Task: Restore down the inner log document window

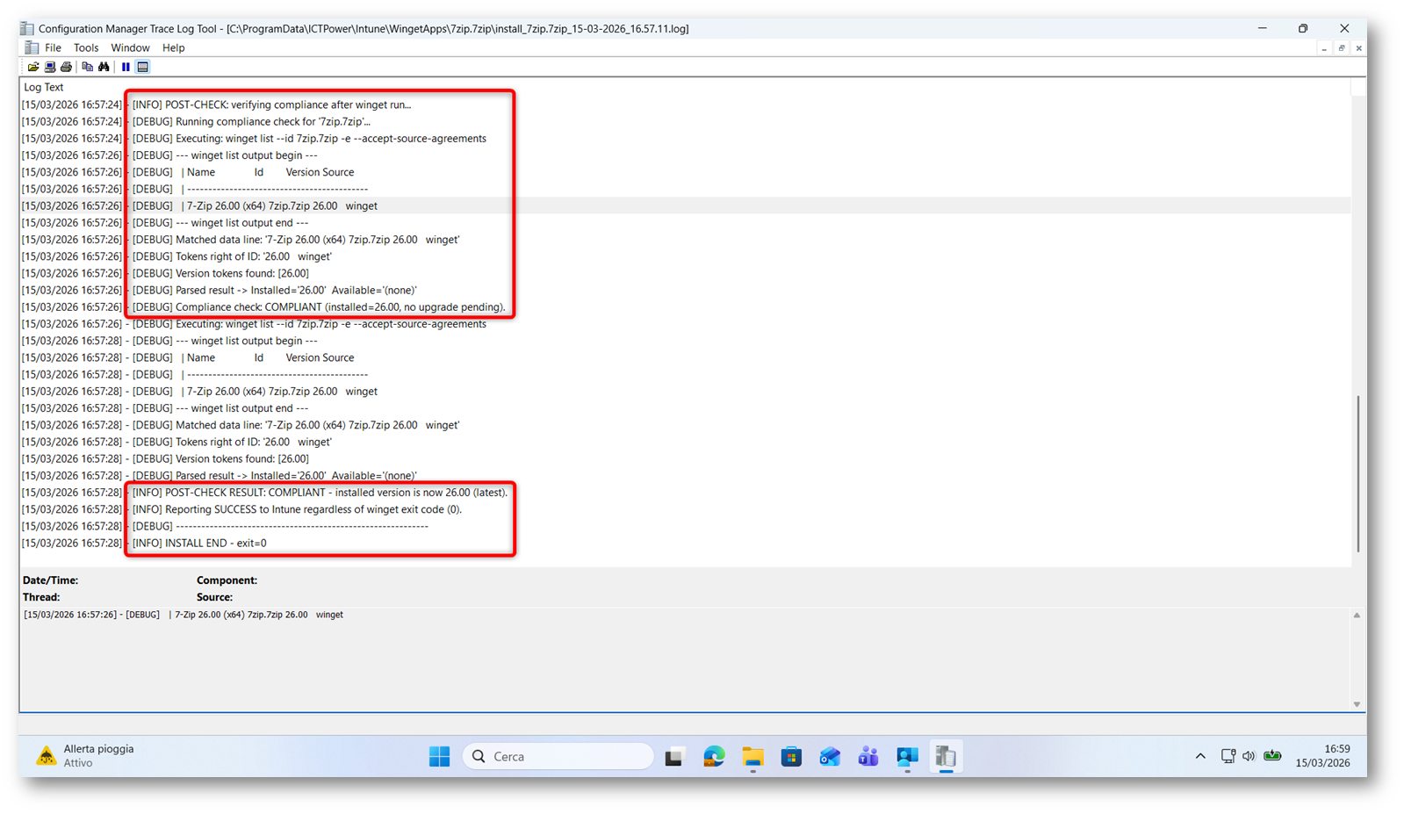Action: (x=1342, y=49)
